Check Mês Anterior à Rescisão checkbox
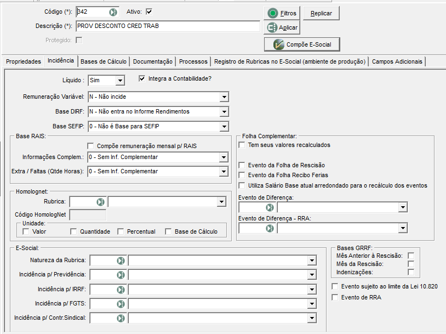 point(411,256)
